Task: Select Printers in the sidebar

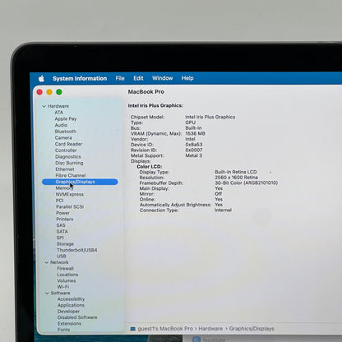Action: [65, 219]
